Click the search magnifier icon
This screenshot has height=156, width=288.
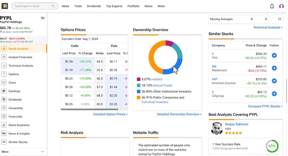(53, 6)
